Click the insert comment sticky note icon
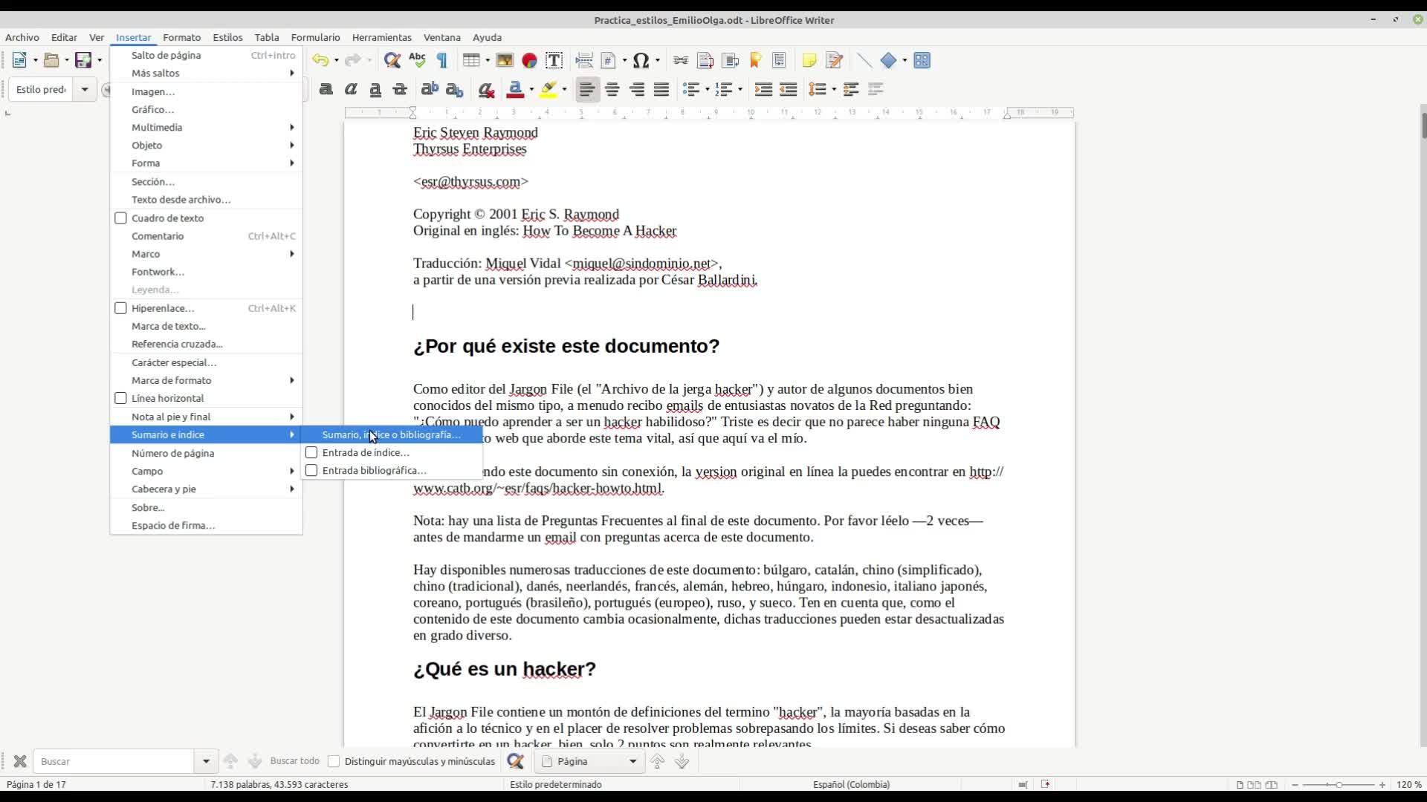The width and height of the screenshot is (1427, 802). [x=809, y=61]
